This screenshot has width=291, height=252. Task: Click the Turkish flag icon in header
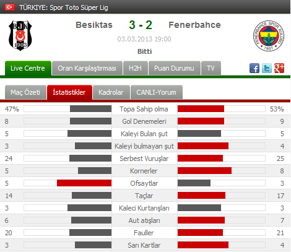coord(10,7)
